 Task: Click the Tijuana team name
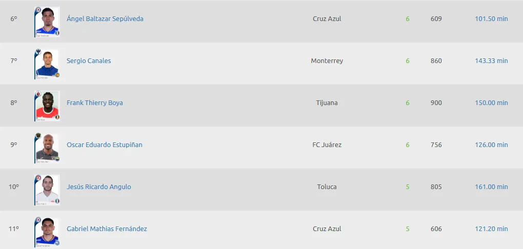coord(327,102)
